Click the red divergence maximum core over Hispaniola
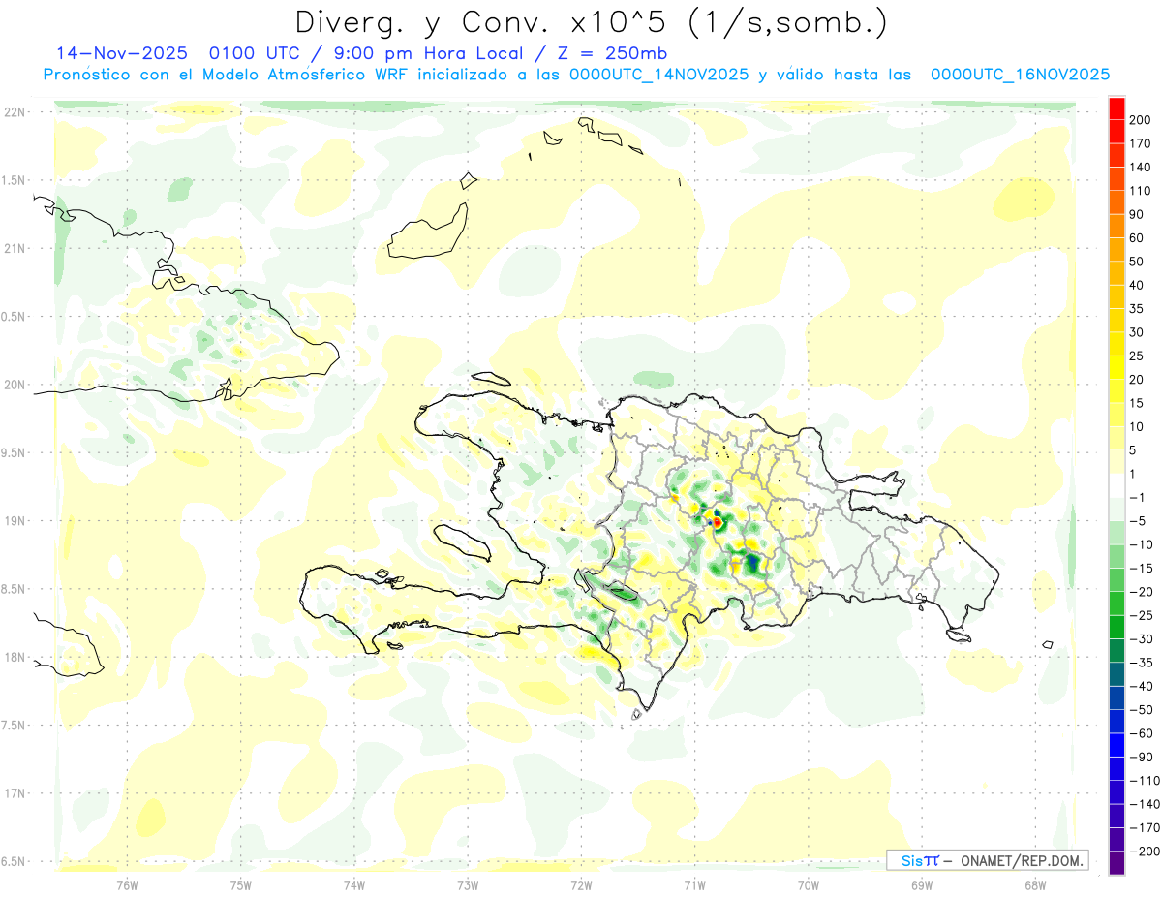 click(717, 522)
